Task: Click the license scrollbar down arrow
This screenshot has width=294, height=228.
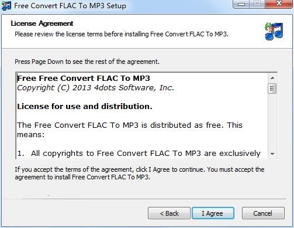Action: (272, 154)
